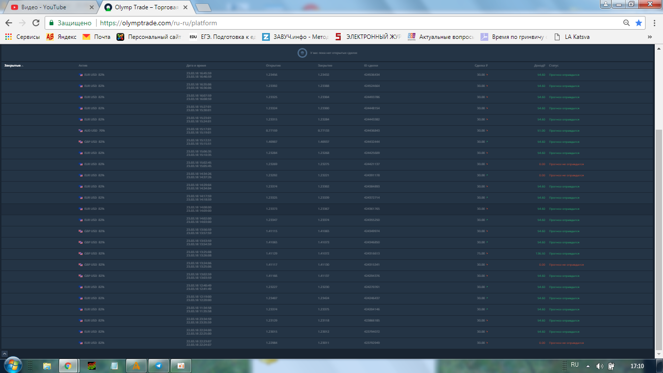This screenshot has width=663, height=373.
Task: Click the RU language indicator
Action: coord(575,365)
